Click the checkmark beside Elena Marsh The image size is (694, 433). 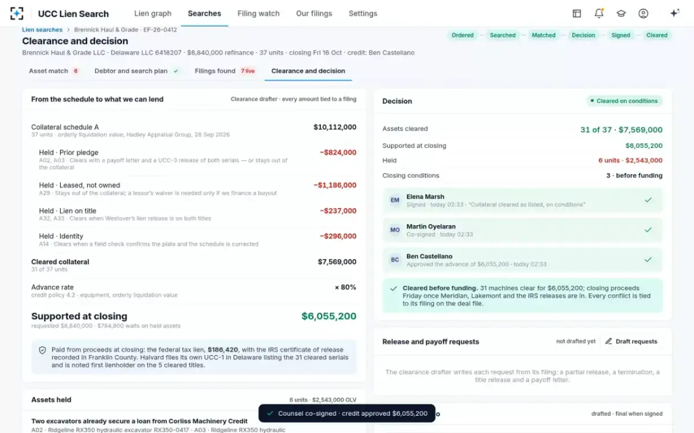coord(648,200)
